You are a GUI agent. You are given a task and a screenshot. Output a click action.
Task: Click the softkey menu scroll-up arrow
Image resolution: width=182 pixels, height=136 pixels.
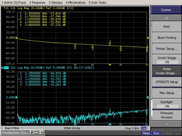(x=166, y=18)
